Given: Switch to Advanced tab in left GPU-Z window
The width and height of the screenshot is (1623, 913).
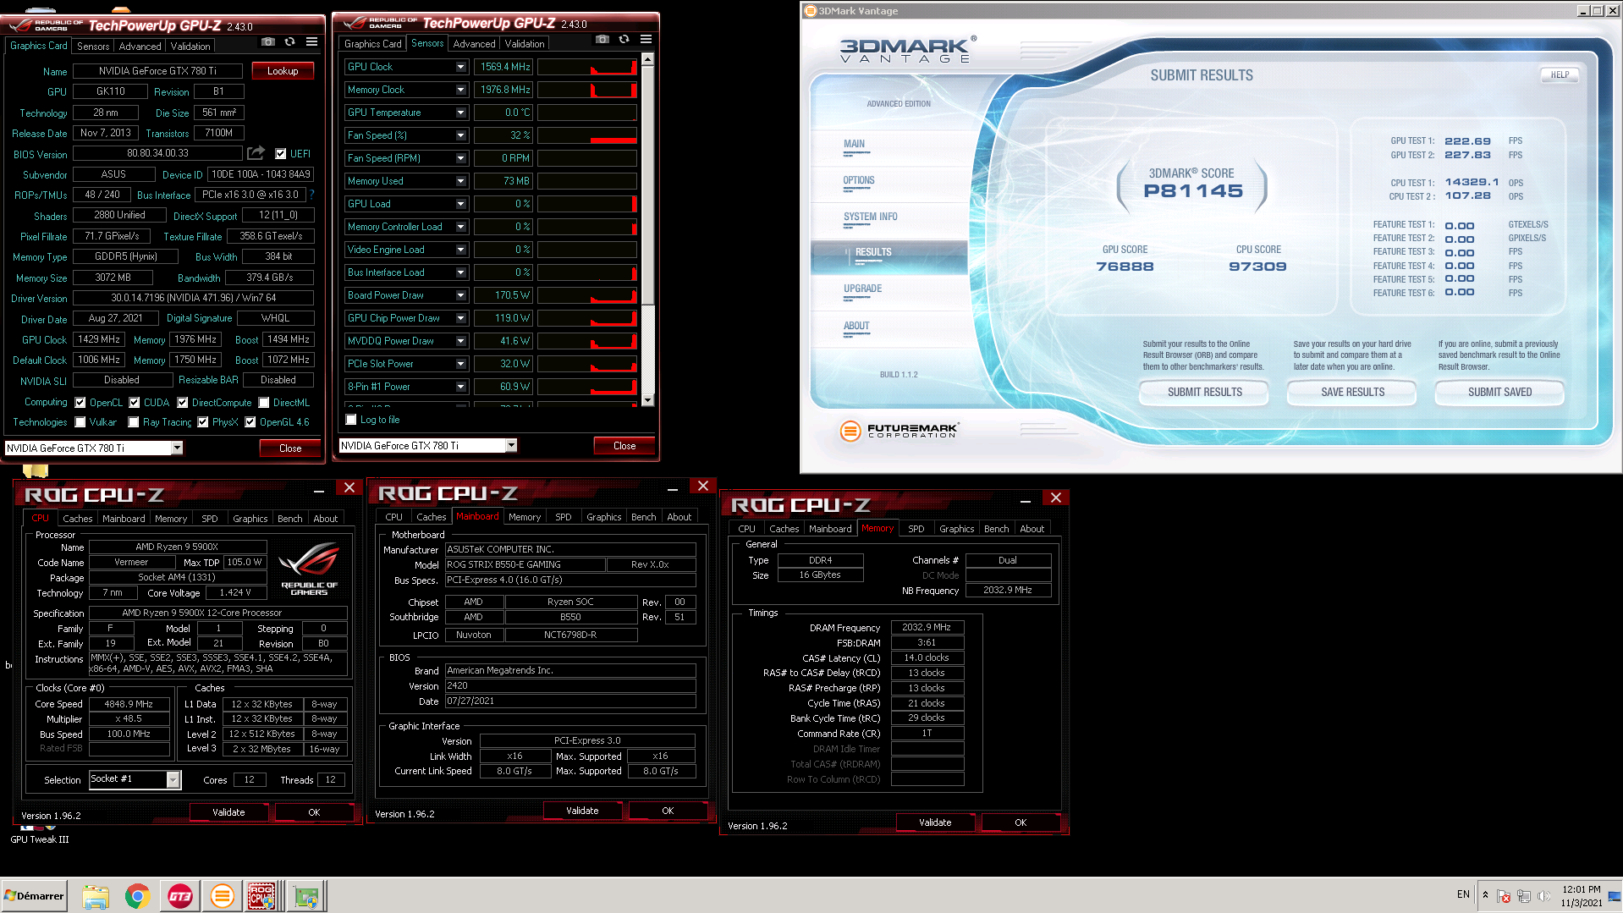Looking at the screenshot, I should 140,47.
